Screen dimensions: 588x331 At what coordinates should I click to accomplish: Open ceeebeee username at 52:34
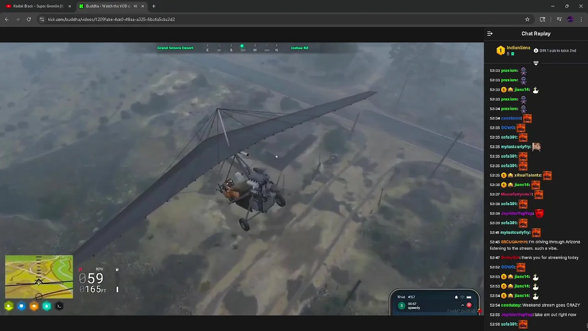[511, 118]
